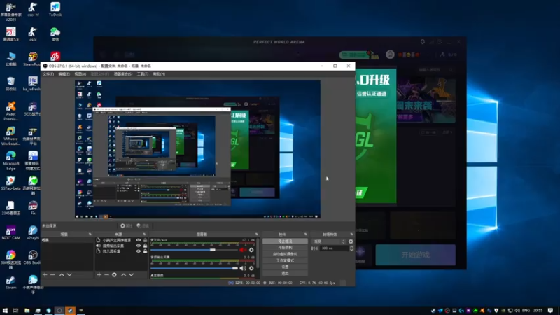Image resolution: width=560 pixels, height=315 pixels.
Task: Open transition properties gear icon
Action: click(351, 241)
